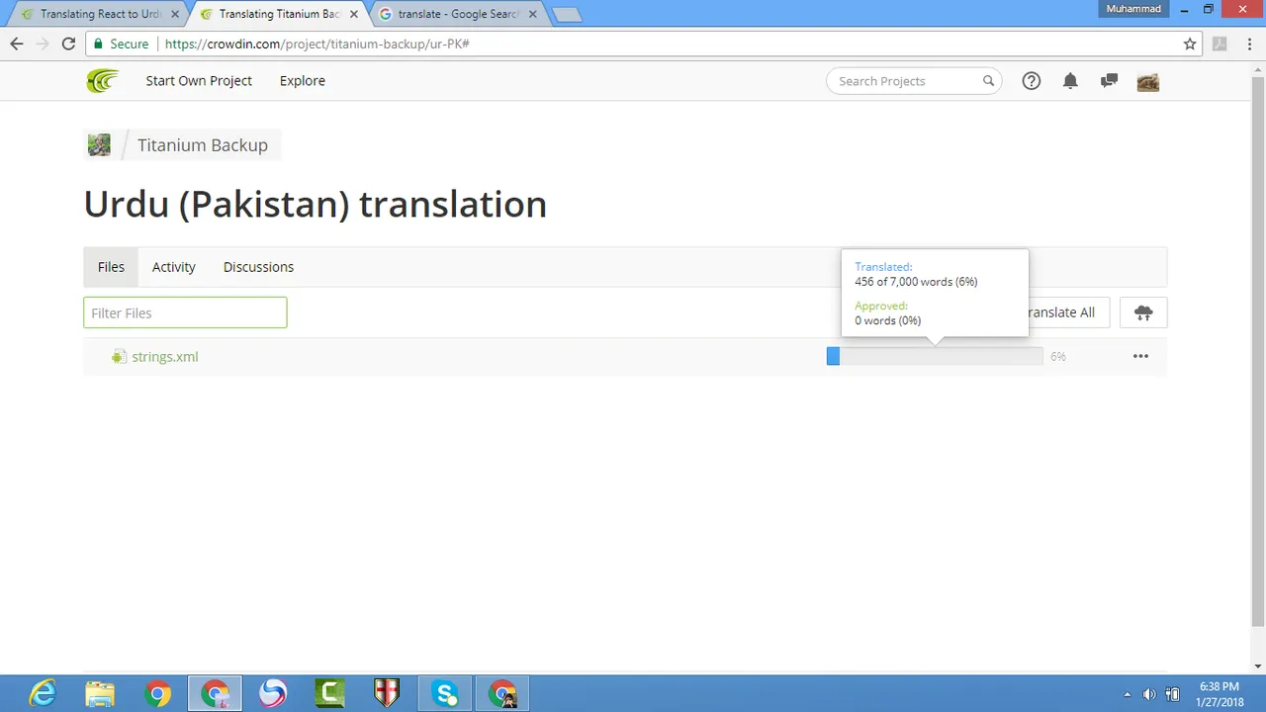This screenshot has width=1266, height=712.
Task: Click the Crowdin logo icon
Action: coord(102,81)
